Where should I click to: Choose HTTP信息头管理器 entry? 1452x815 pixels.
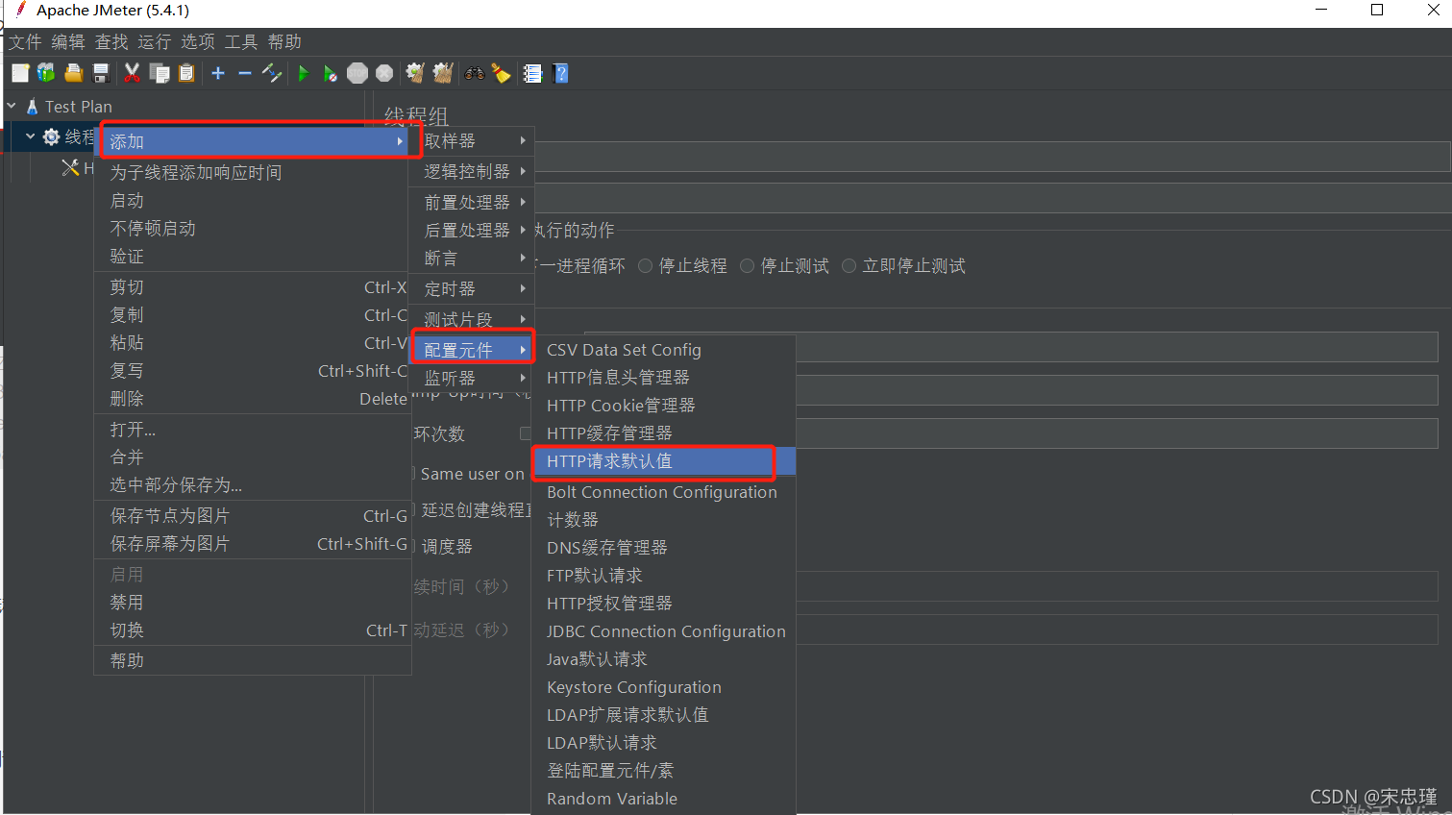tap(663, 378)
